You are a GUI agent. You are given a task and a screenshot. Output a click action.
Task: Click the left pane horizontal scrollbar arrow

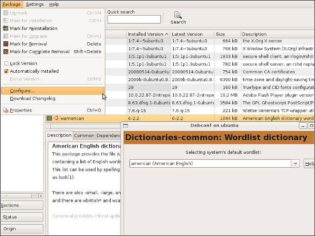click(41, 196)
